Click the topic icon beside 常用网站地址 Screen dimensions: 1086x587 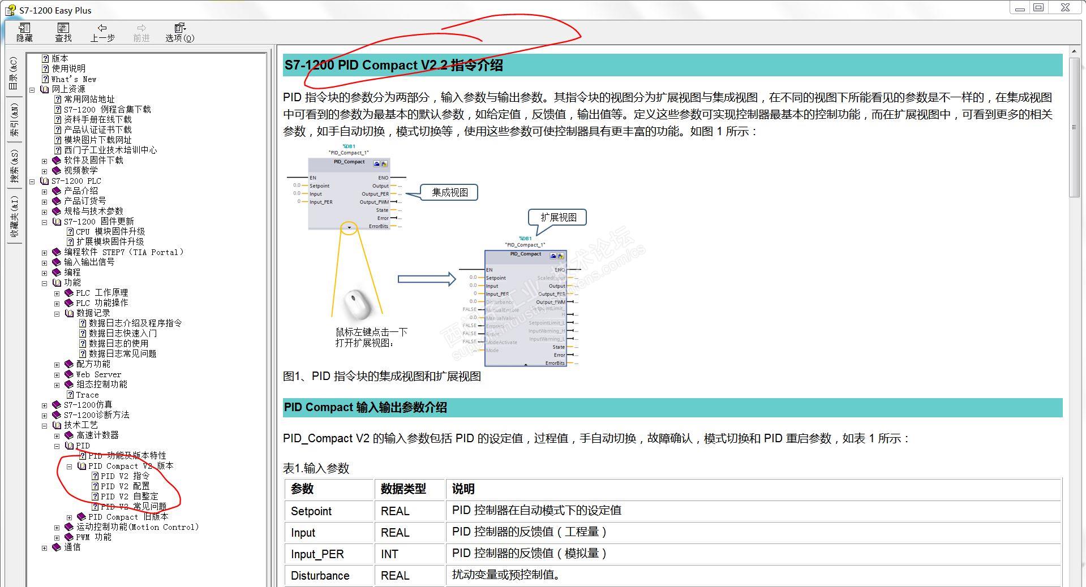pyautogui.click(x=58, y=99)
